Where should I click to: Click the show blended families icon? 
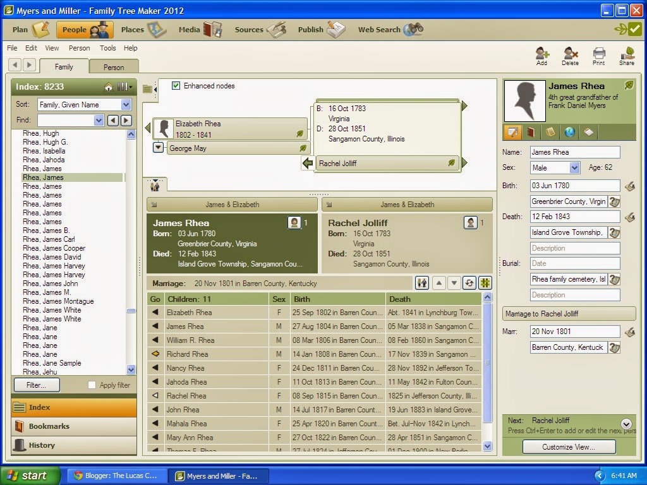[x=421, y=284]
